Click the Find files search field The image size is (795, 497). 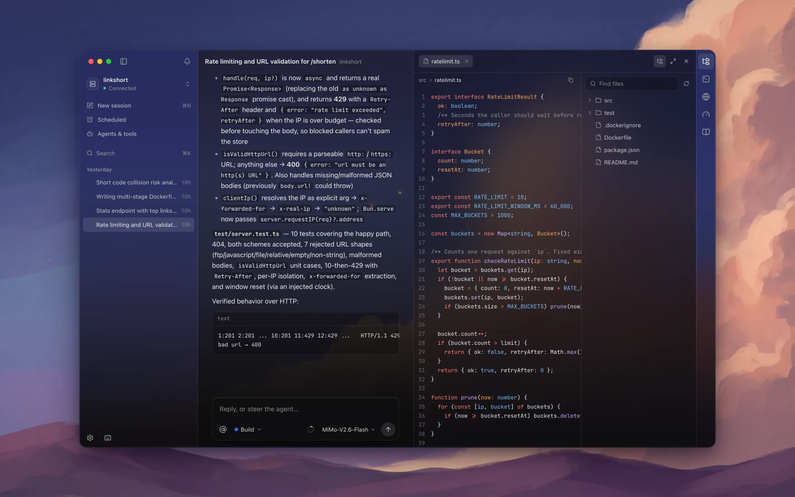point(632,83)
